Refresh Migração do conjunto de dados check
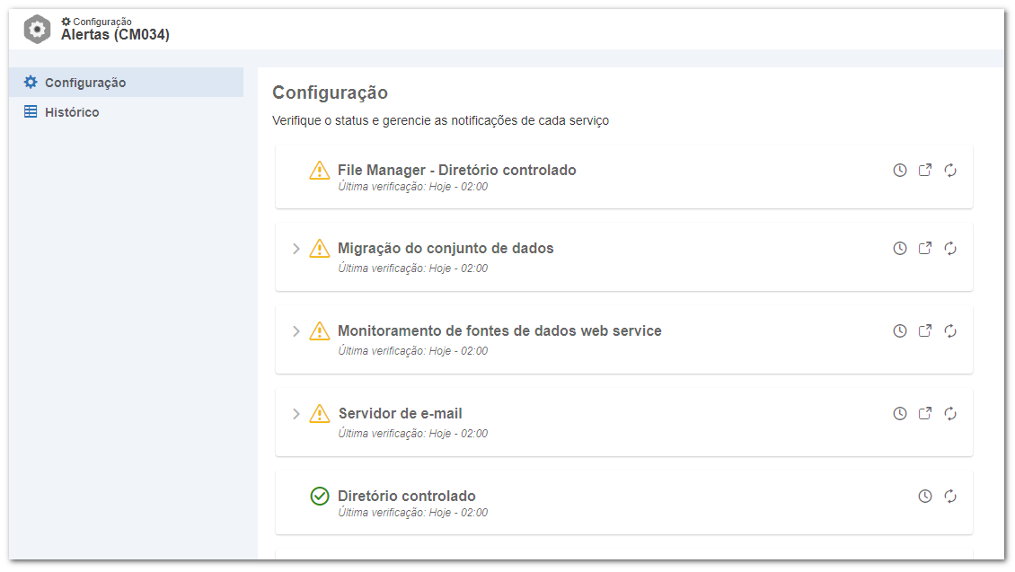The width and height of the screenshot is (1015, 572). click(950, 249)
